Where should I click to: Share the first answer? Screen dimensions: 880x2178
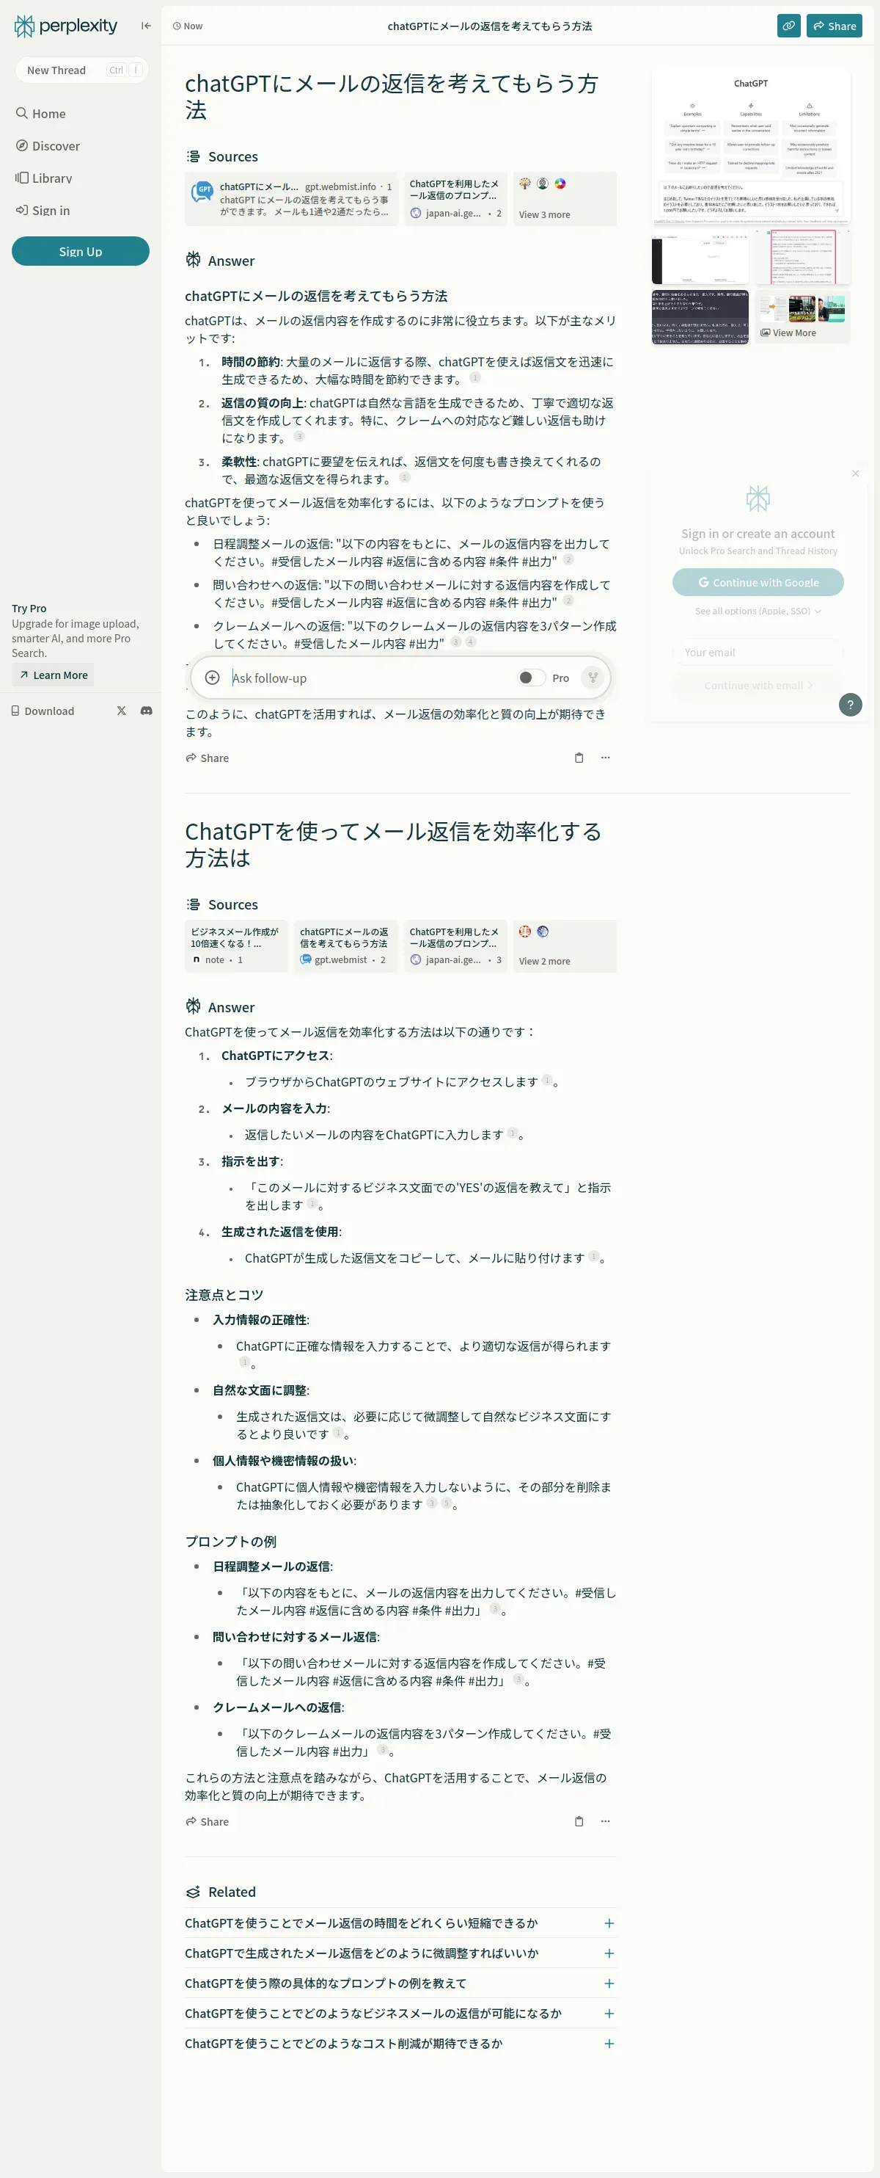point(207,758)
